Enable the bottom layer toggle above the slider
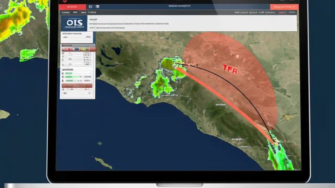The image size is (335, 188). coord(63,89)
